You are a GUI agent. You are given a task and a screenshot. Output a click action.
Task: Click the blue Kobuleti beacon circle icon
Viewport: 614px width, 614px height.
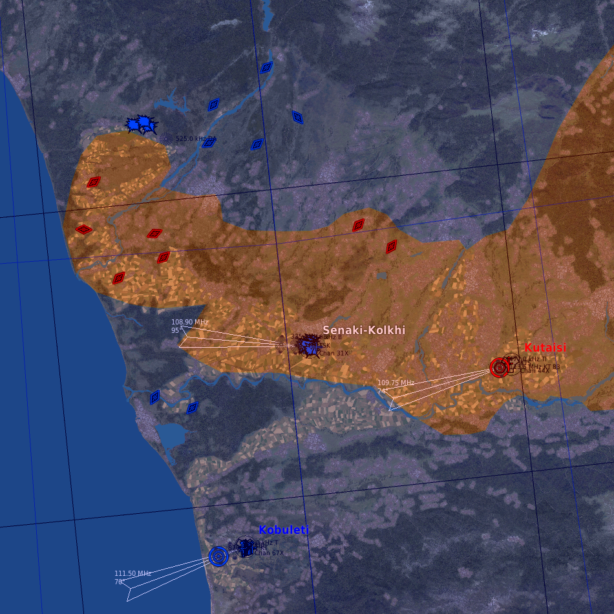[x=218, y=556]
